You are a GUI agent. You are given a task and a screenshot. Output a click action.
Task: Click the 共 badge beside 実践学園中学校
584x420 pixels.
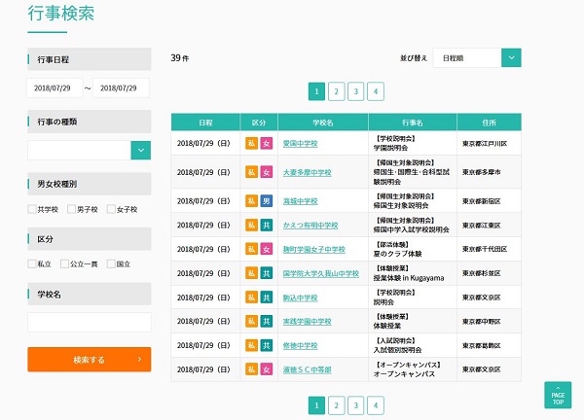coord(266,322)
